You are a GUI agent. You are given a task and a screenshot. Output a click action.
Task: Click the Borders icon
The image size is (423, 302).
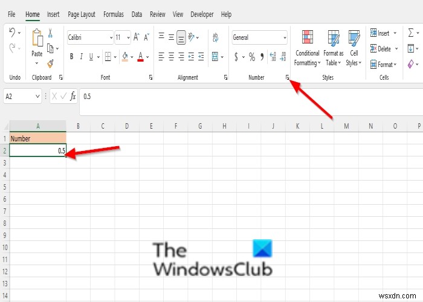(x=108, y=57)
